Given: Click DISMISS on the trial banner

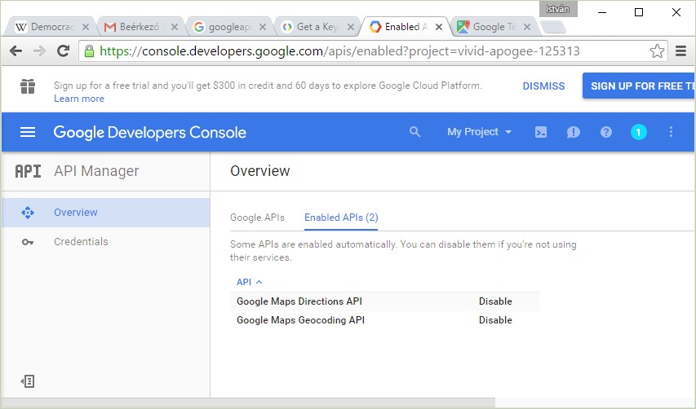Looking at the screenshot, I should [x=543, y=86].
